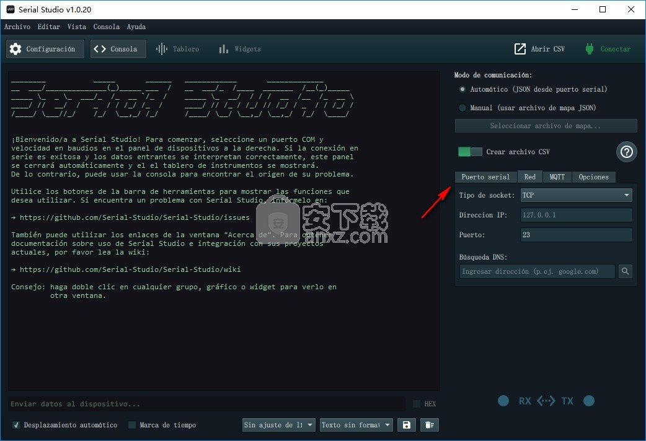Image resolution: width=646 pixels, height=441 pixels.
Task: Open the Archivo menu
Action: [x=17, y=27]
